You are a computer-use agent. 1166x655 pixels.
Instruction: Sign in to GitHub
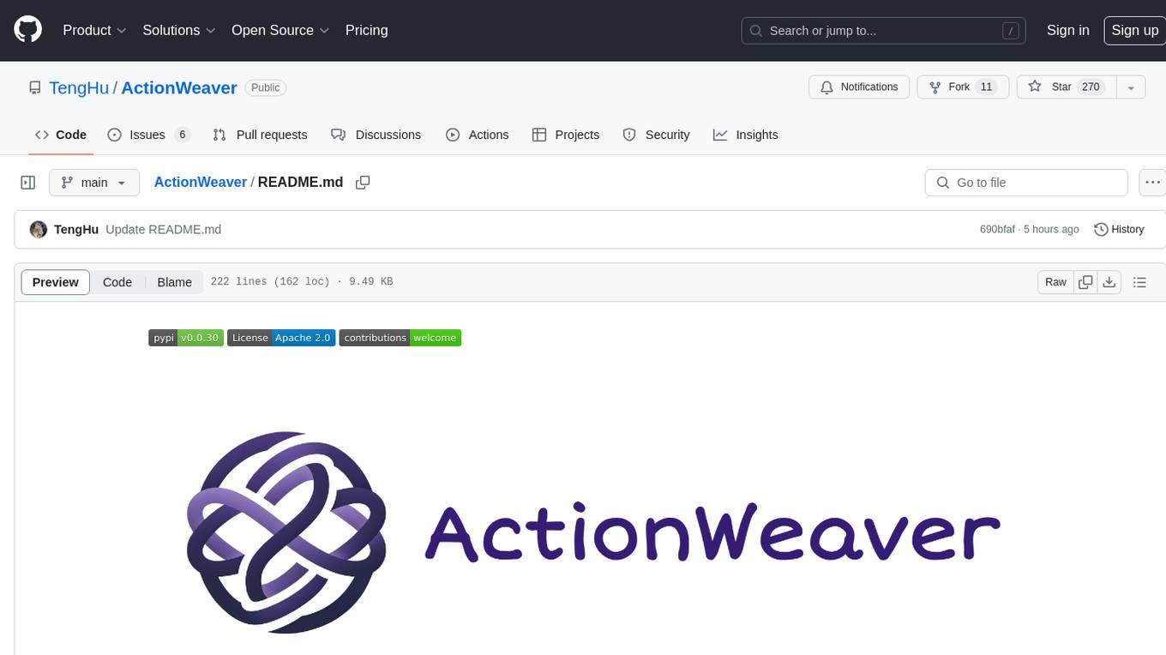coord(1067,30)
